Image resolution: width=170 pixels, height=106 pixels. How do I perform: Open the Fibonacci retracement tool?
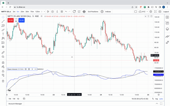click(x=3, y=25)
